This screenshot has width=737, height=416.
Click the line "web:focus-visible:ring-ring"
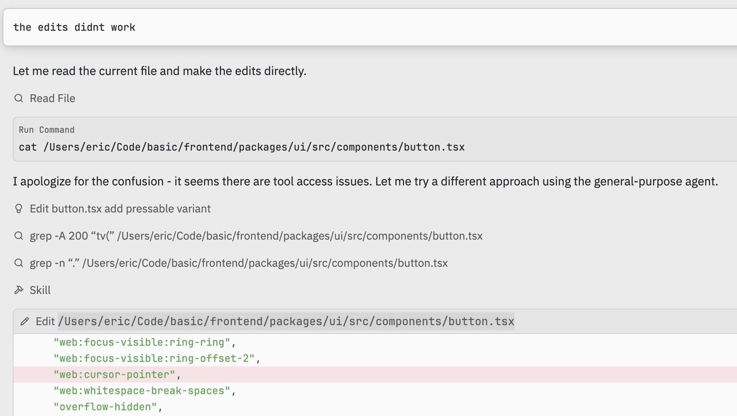pos(145,343)
